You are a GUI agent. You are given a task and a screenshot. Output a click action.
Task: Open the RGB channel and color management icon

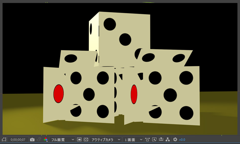pyautogui.click(x=46, y=139)
